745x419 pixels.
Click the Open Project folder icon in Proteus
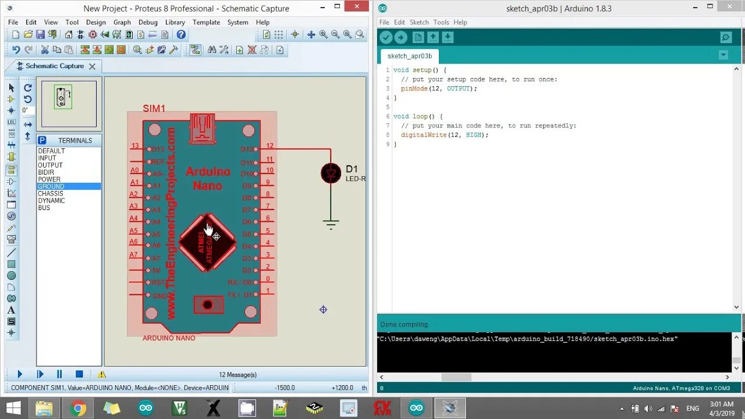pyautogui.click(x=28, y=35)
